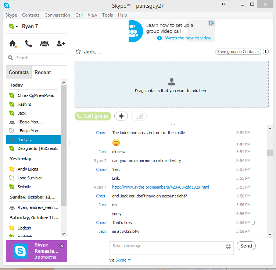This screenshot has height=270, width=276.
Task: Favorite this conversation with the star icon
Action: (x=78, y=52)
